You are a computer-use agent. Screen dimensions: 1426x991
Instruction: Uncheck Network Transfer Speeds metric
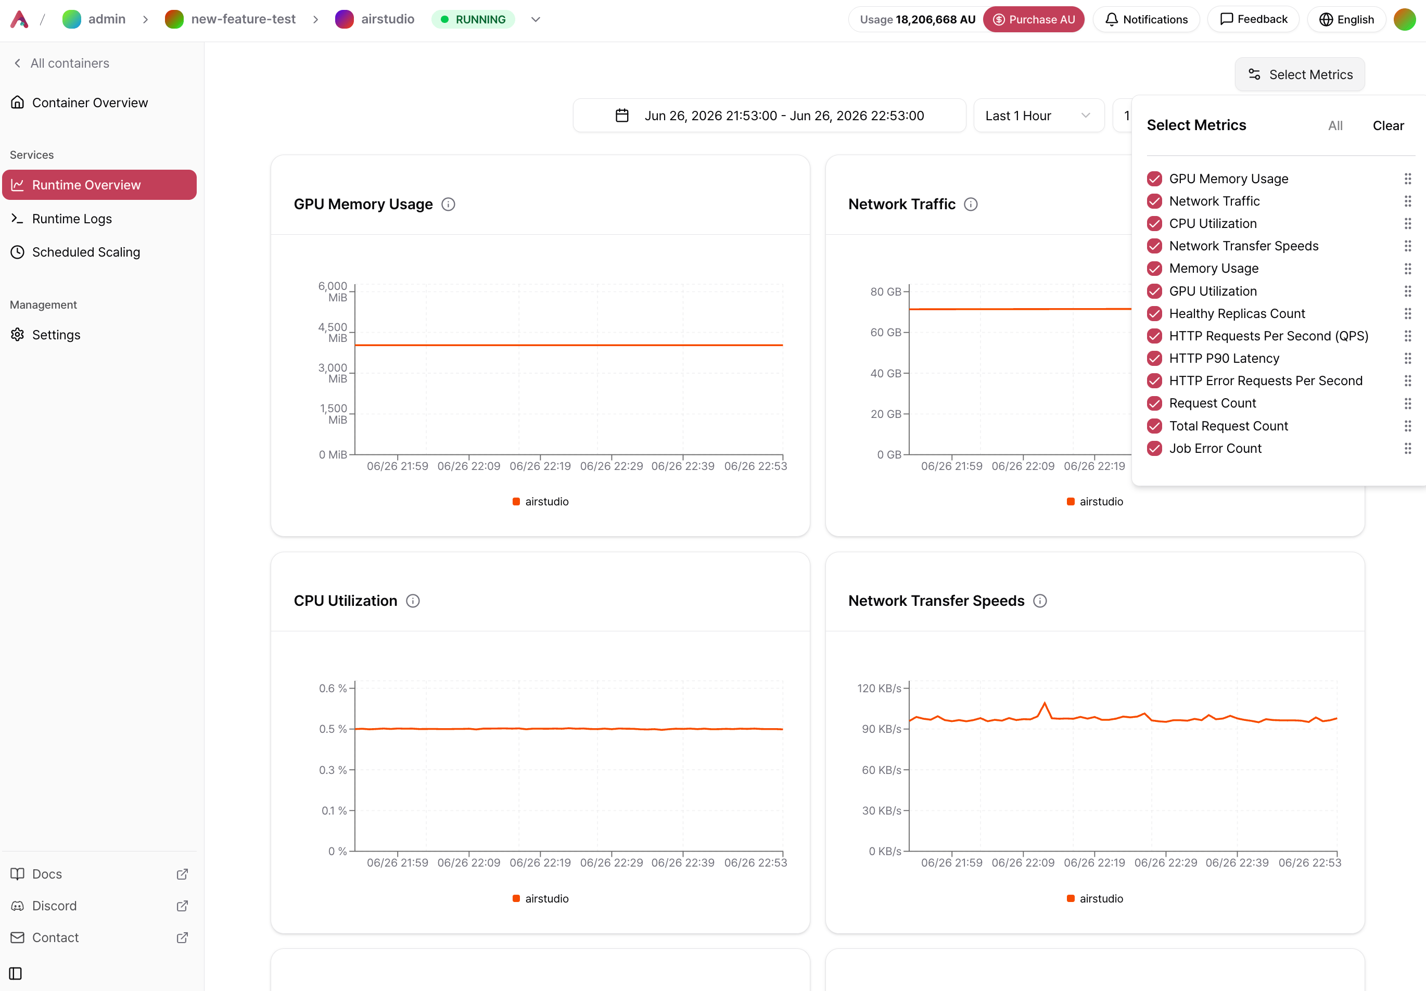[1154, 246]
